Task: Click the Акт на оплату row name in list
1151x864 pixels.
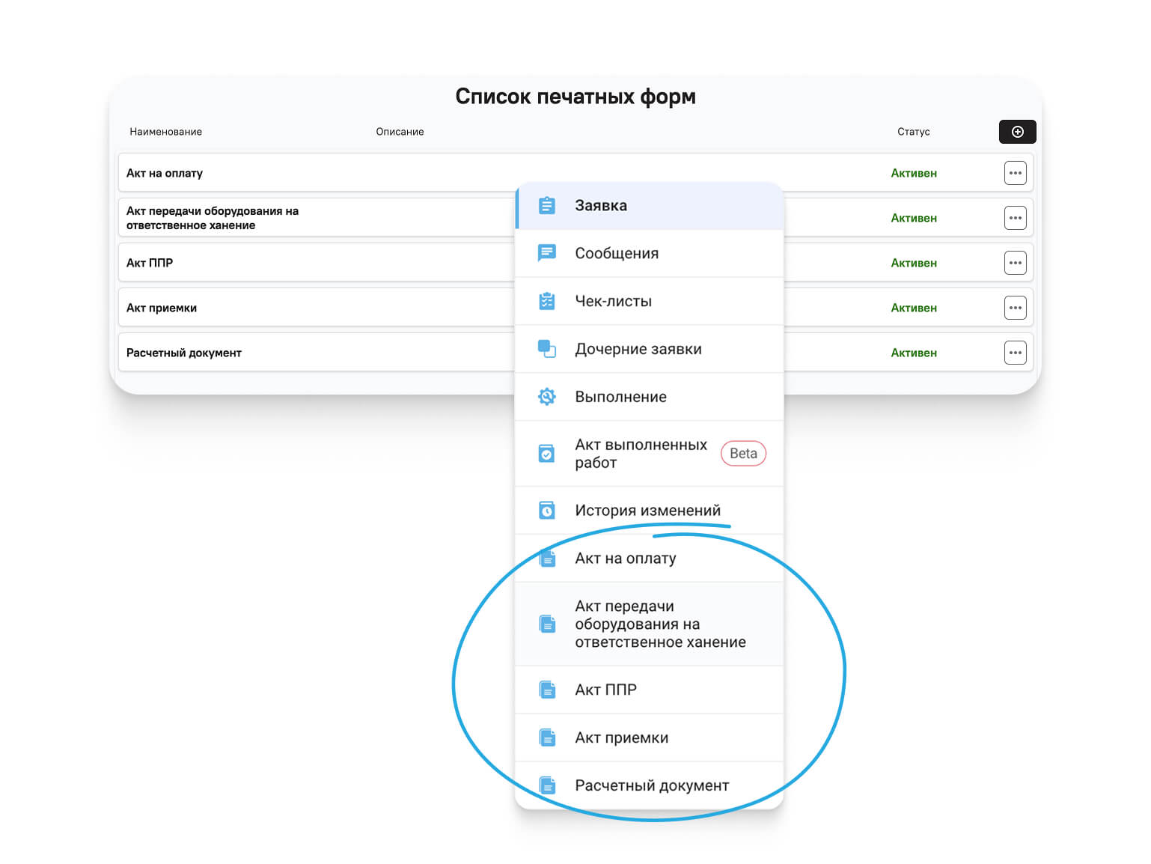Action: click(x=165, y=173)
